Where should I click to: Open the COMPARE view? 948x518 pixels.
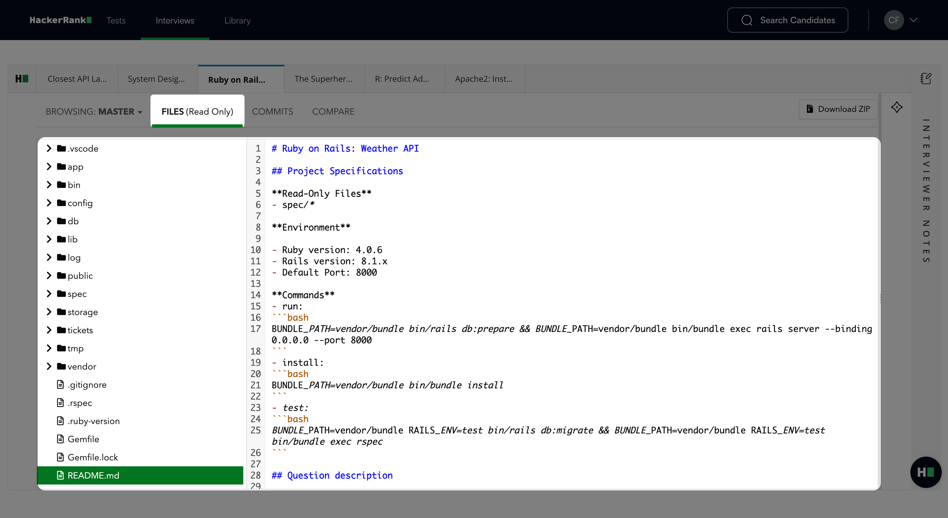(x=333, y=111)
